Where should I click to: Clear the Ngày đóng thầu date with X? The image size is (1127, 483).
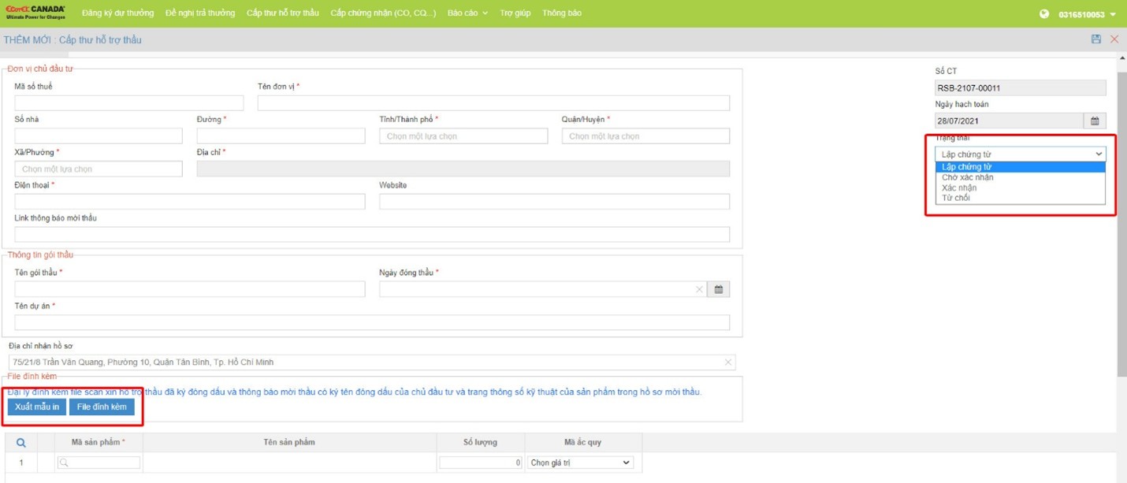click(699, 290)
